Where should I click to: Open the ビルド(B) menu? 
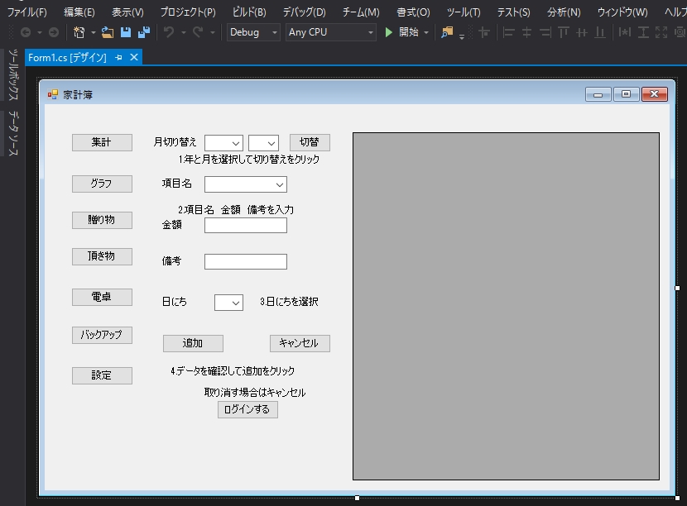(x=249, y=12)
